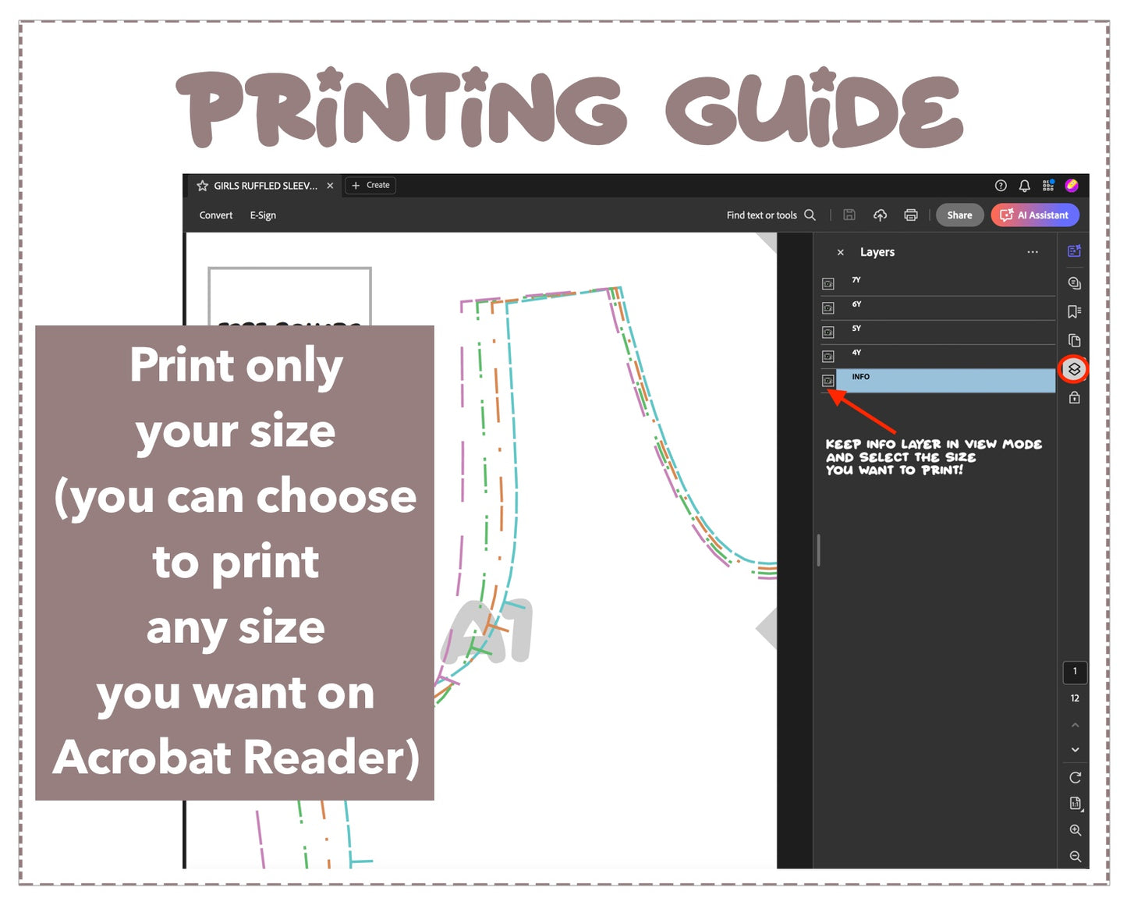Toggle visibility of the 7Y layer
This screenshot has width=1127, height=902.
[828, 284]
